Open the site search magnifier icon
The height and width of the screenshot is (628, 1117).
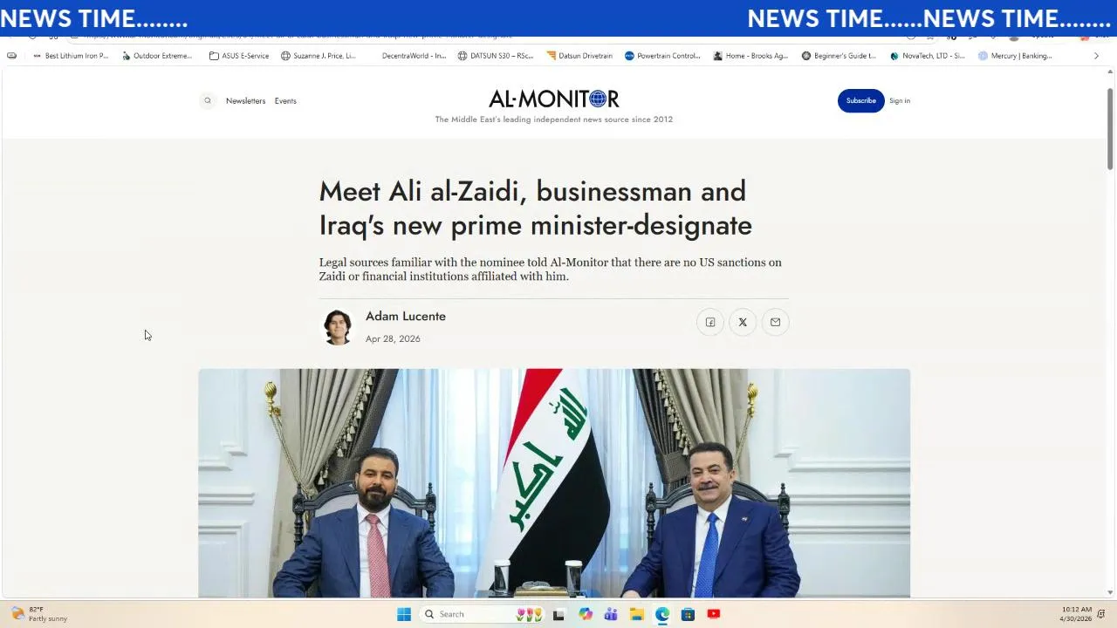pos(208,101)
